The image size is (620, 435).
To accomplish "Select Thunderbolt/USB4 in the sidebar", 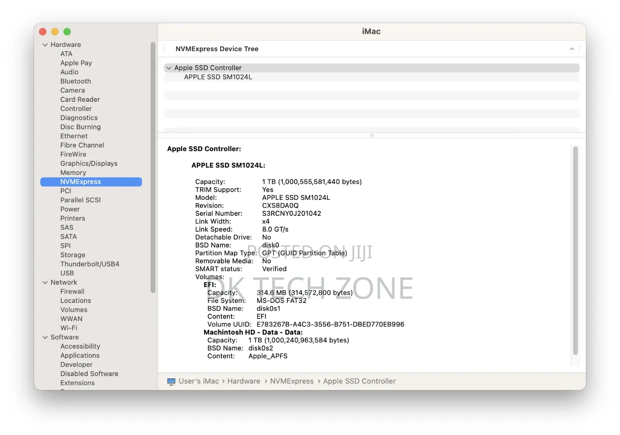I will 90,264.
